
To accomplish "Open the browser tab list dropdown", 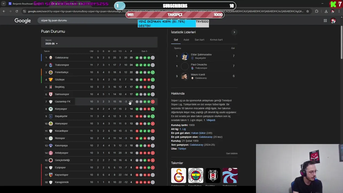I will coord(3,4).
